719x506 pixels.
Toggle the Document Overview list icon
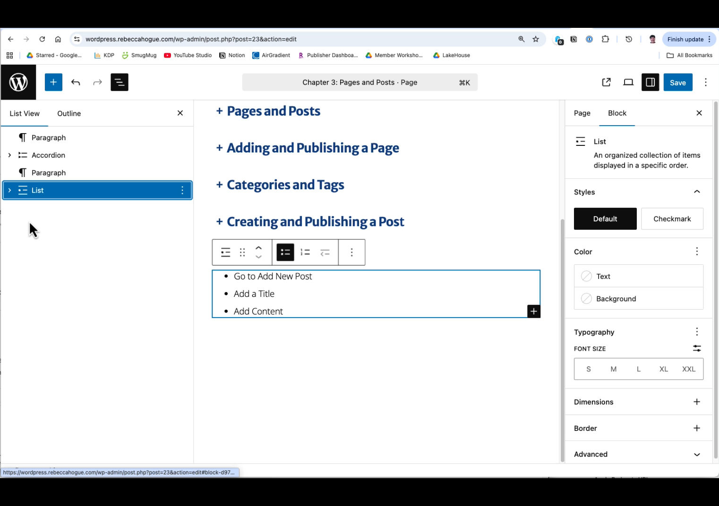click(x=120, y=82)
